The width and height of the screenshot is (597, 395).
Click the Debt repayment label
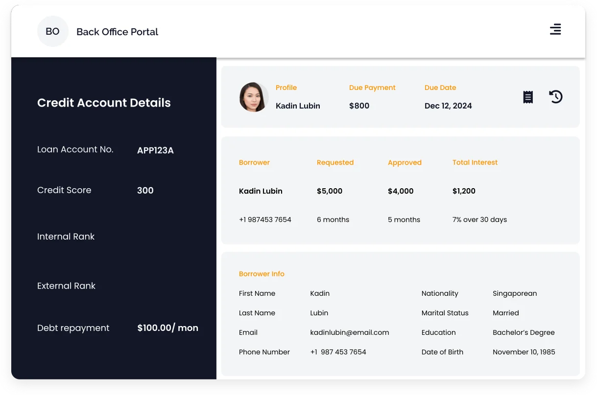[73, 328]
